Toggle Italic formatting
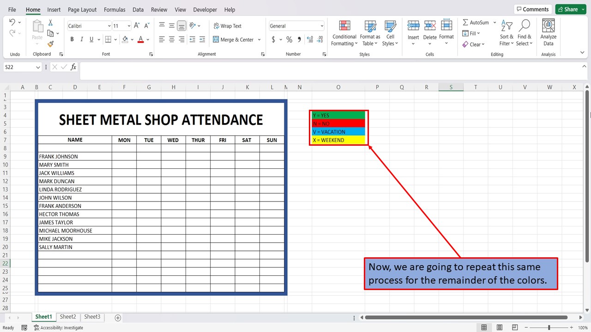The height and width of the screenshot is (332, 591). click(82, 40)
